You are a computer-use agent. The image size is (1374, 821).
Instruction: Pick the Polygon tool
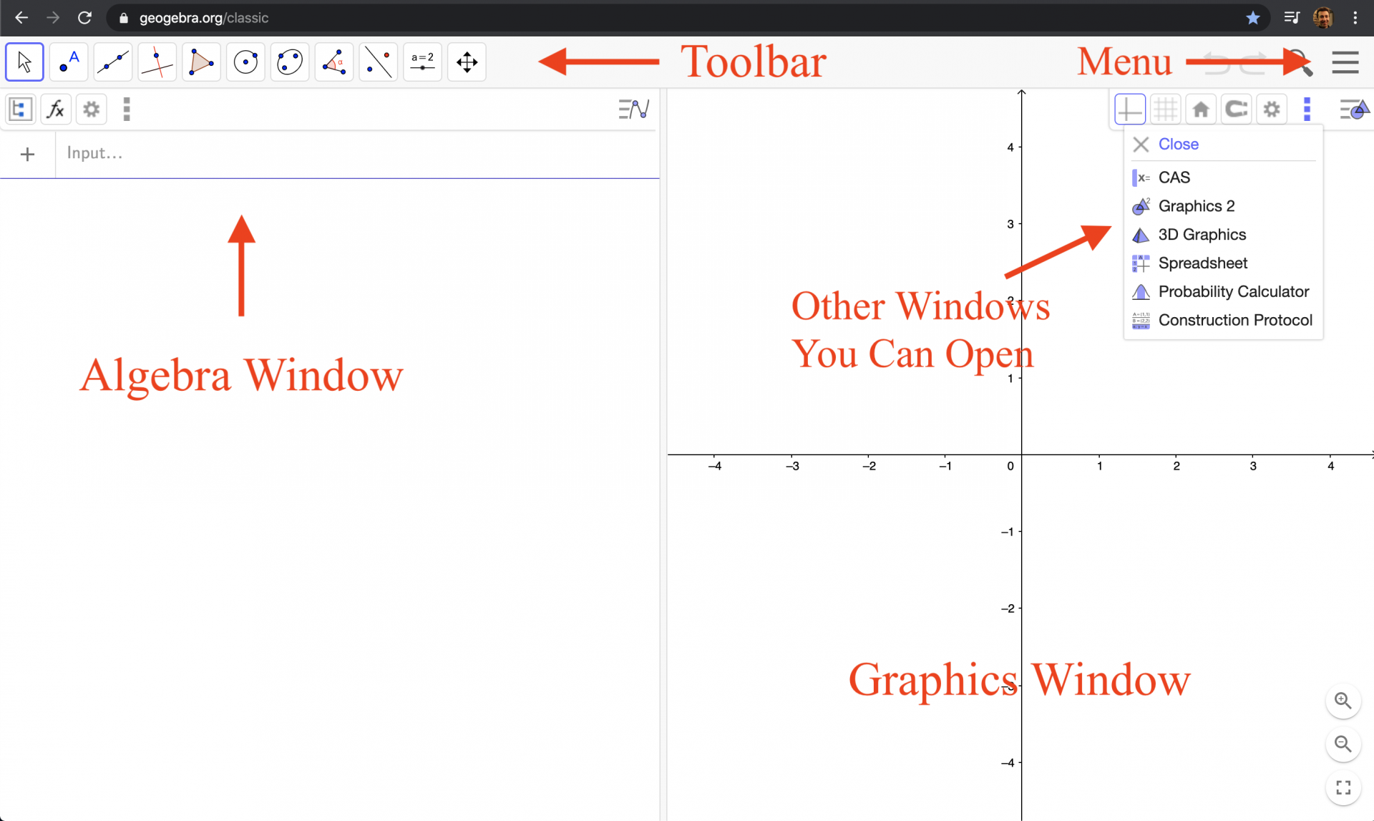tap(201, 62)
